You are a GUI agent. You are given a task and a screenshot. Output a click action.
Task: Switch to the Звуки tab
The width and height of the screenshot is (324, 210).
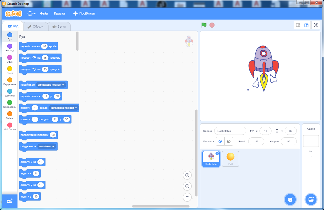click(59, 26)
